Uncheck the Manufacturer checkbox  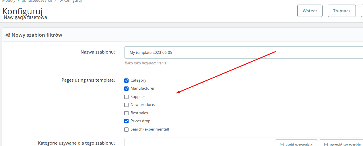(126, 88)
